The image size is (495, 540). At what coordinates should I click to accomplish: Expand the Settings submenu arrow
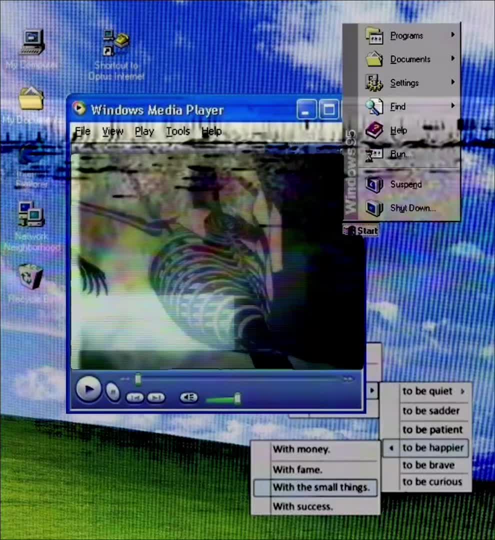(453, 82)
